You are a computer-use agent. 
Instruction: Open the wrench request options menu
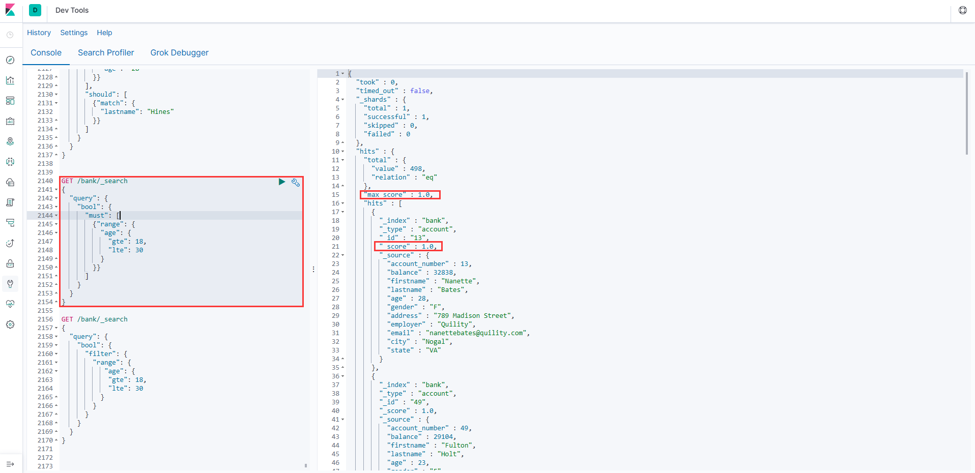tap(295, 182)
